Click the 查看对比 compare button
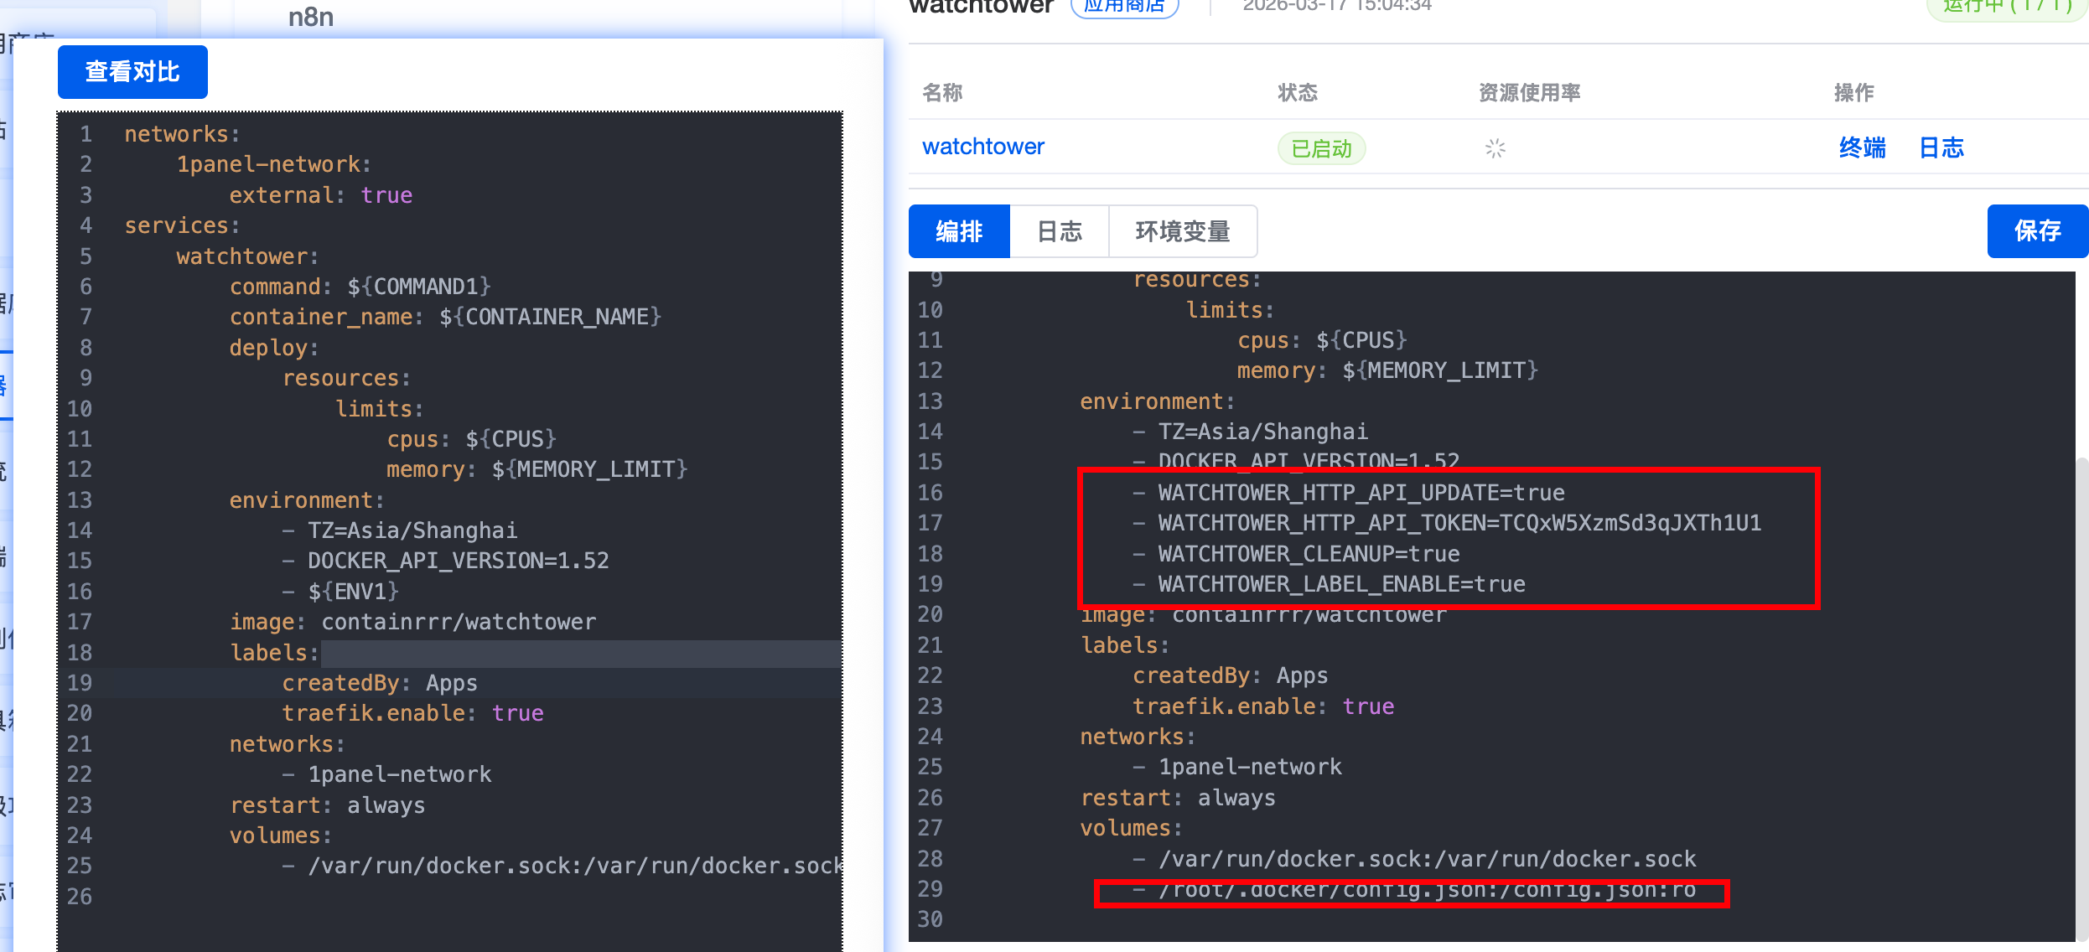2089x952 pixels. [x=132, y=72]
